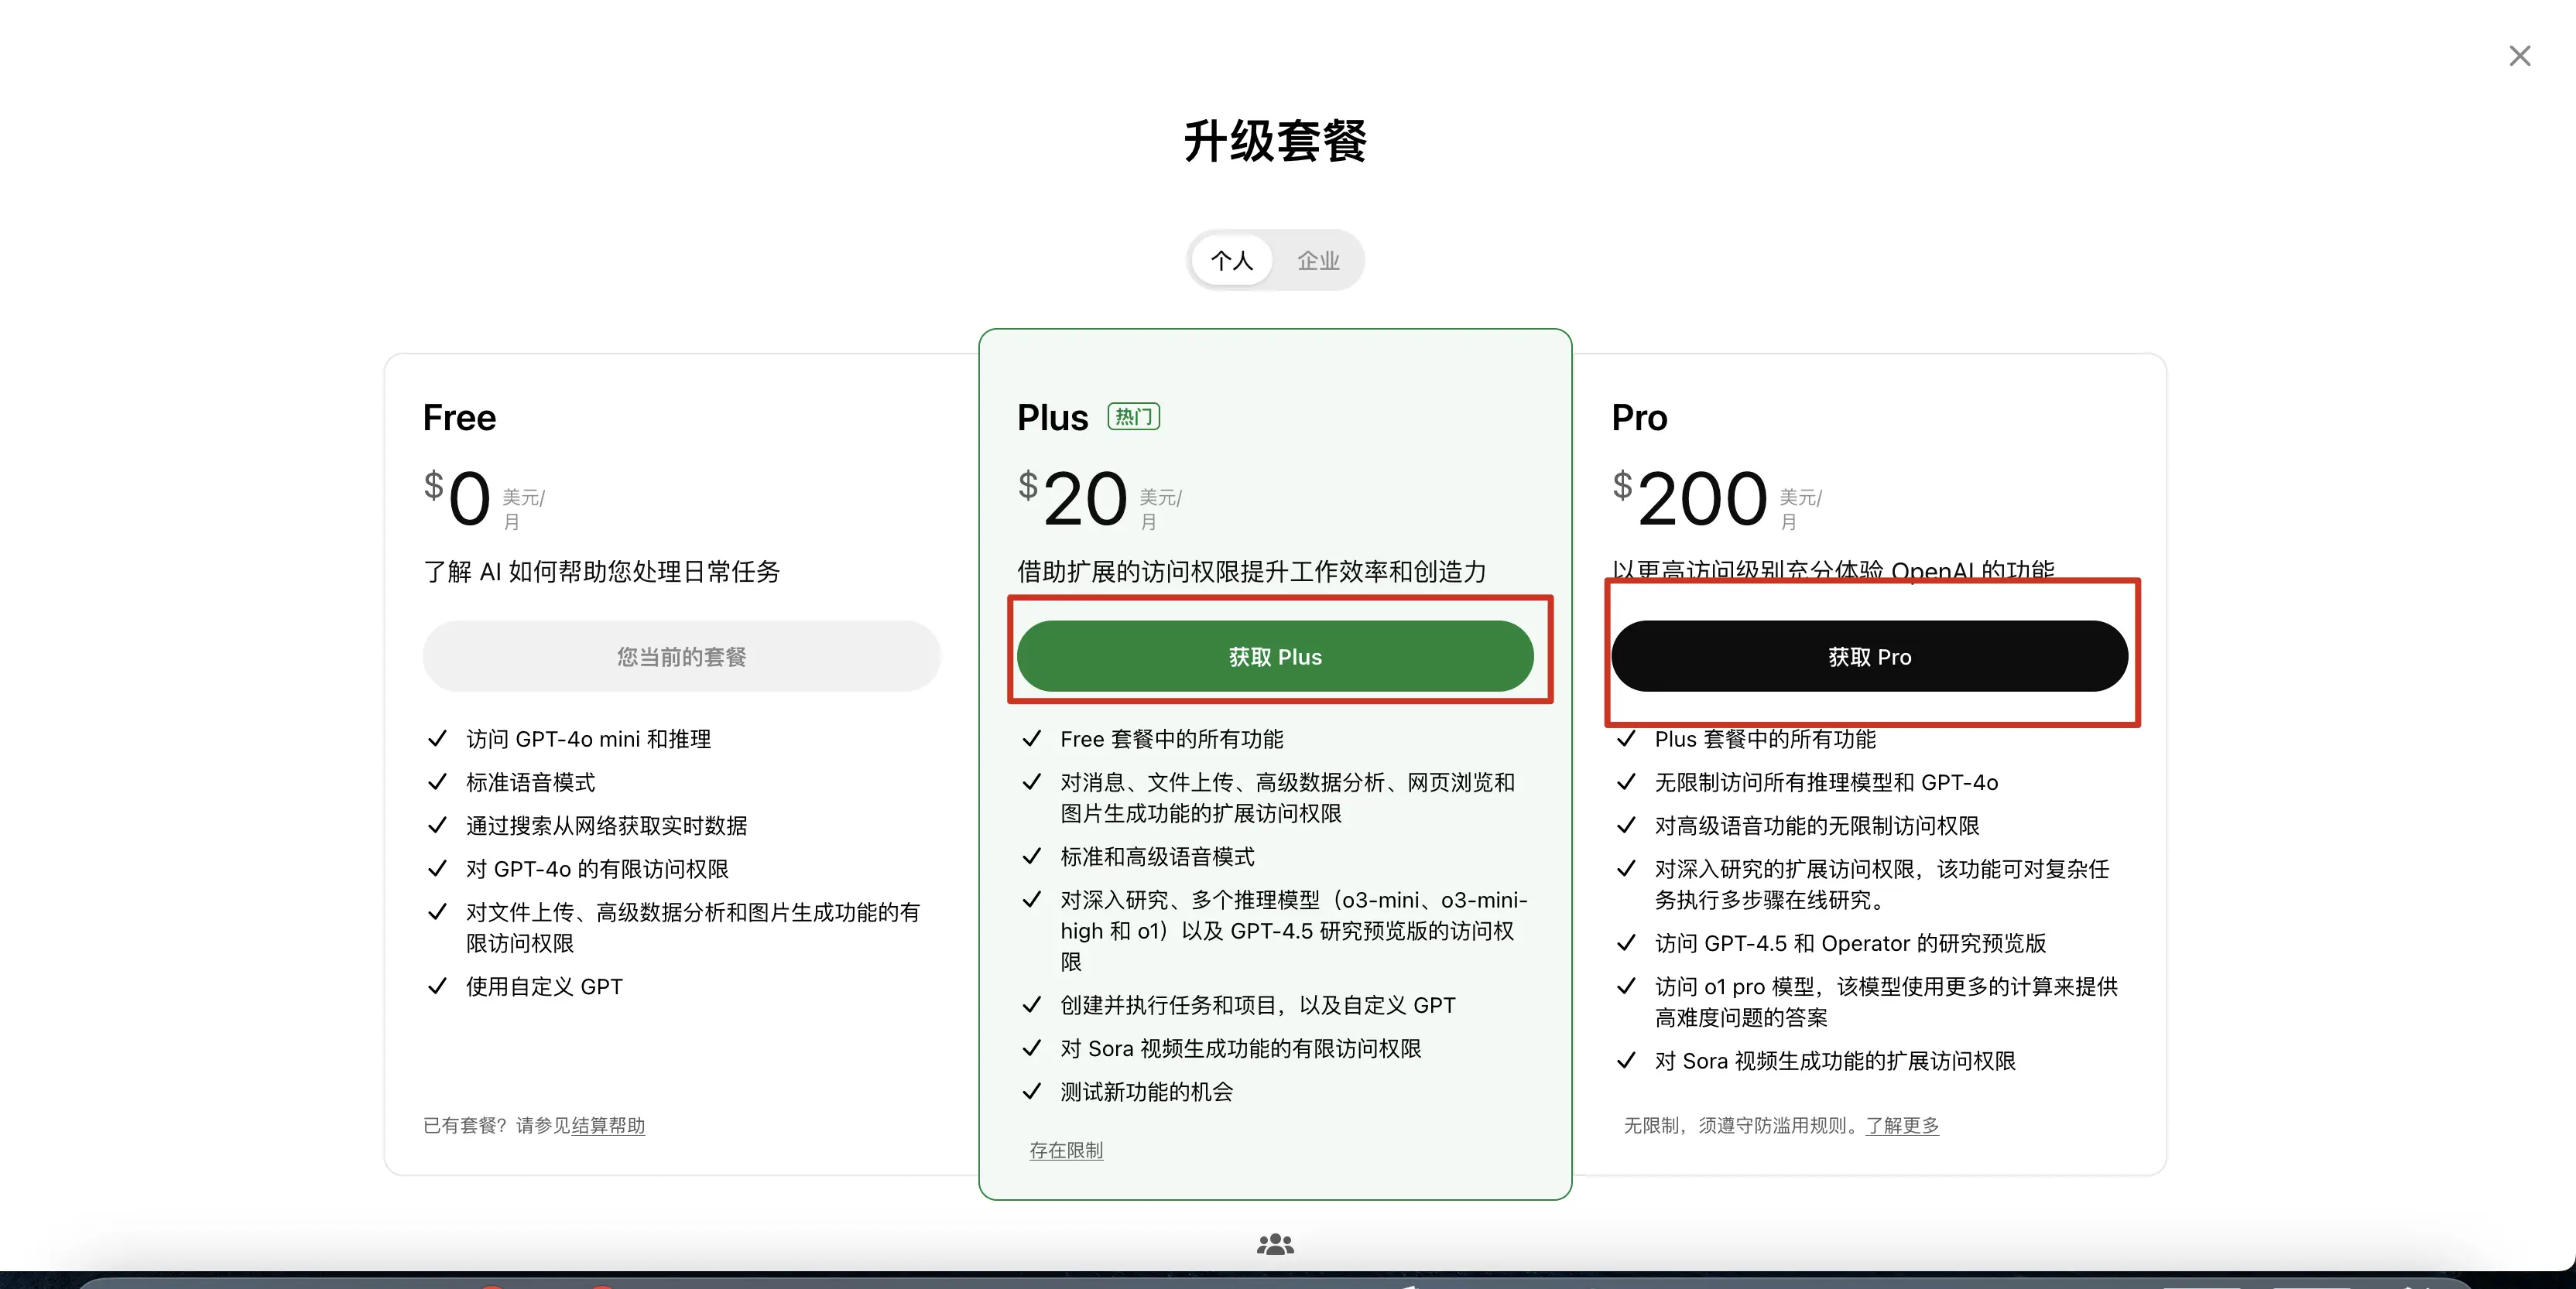Screen dimensions: 2576x1289
Task: Click the Pro plan title
Action: tap(1639, 418)
